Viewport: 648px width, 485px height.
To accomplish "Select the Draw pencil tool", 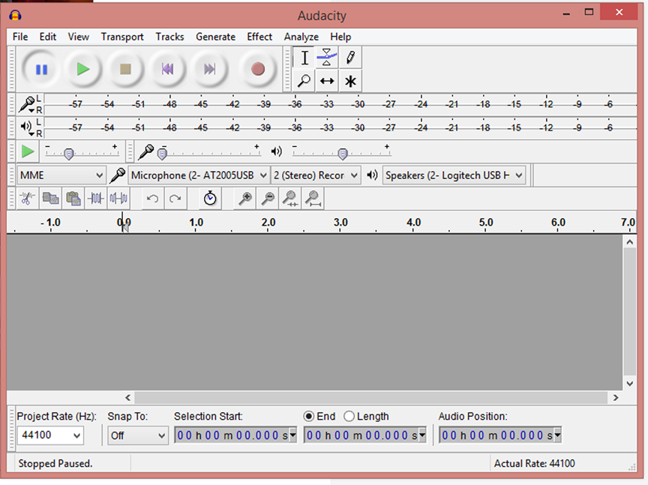I will coord(350,58).
